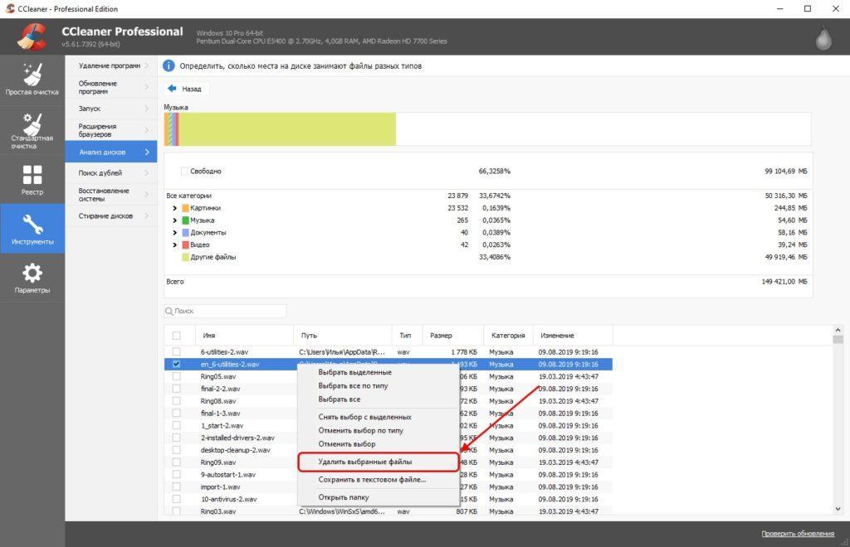Click the Картинки orange color swatch
The height and width of the screenshot is (547, 850).
click(x=185, y=208)
